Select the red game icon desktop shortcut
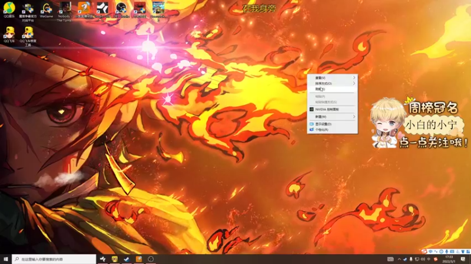The image size is (471, 264). 140,9
